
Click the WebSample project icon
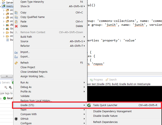pyautogui.click(x=4, y=6)
